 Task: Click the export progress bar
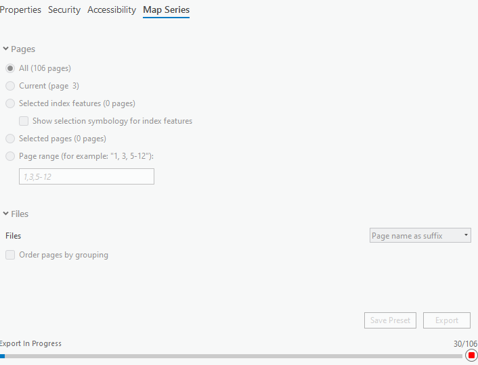point(232,356)
